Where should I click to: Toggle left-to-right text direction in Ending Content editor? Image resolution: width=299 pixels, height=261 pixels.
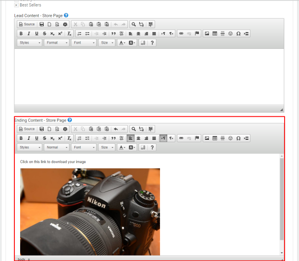[x=163, y=138]
